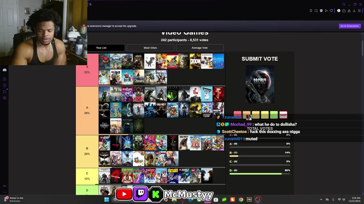Click the SKIP vote button
364x204 pixels.
click(283, 115)
